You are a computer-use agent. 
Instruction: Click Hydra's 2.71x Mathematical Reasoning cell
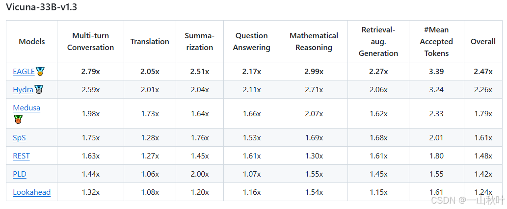tap(314, 90)
